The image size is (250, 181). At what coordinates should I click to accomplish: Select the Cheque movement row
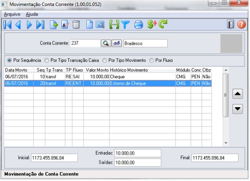coord(108,77)
